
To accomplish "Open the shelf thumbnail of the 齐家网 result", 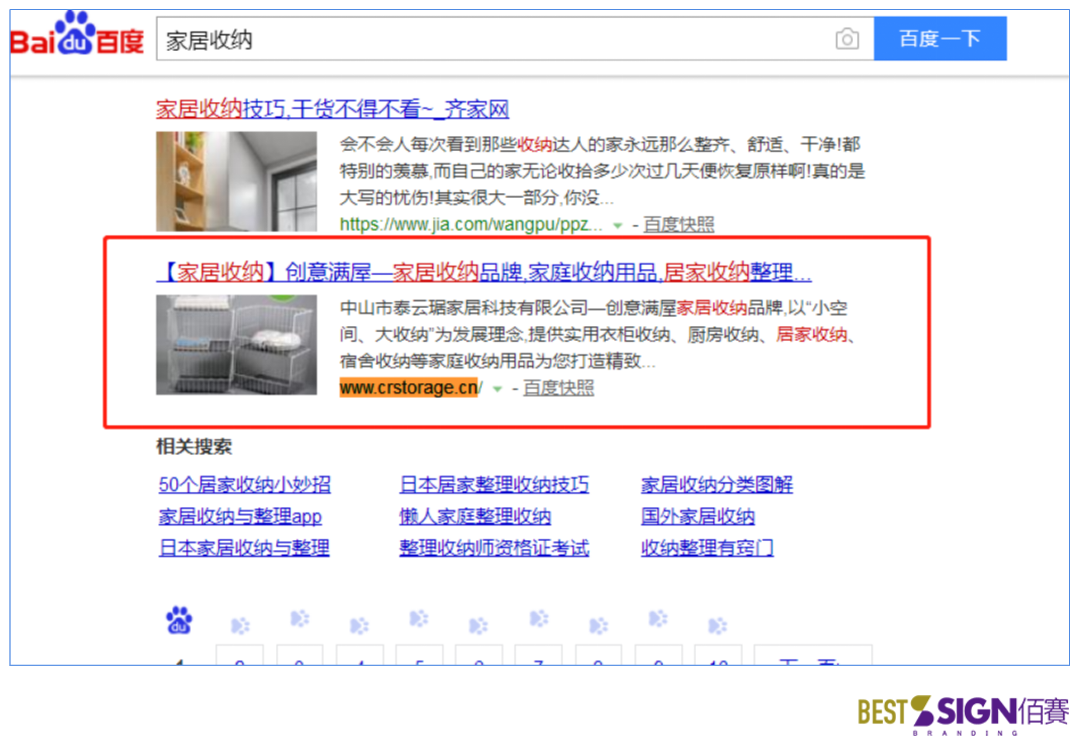I will [x=236, y=182].
